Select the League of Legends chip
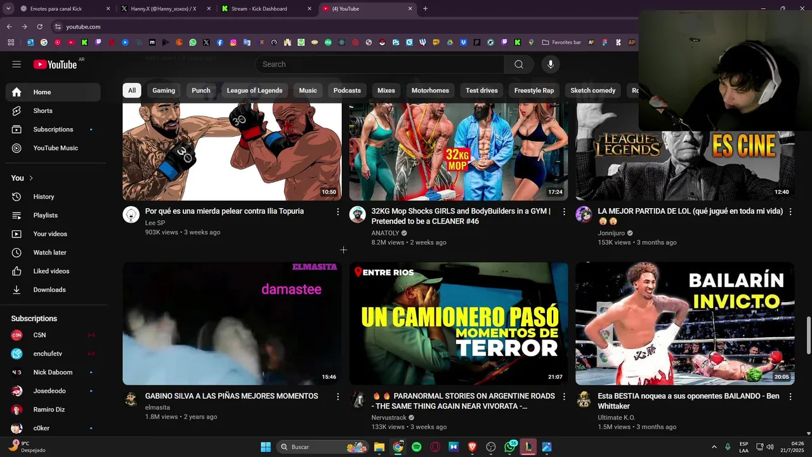812x457 pixels. point(254,90)
